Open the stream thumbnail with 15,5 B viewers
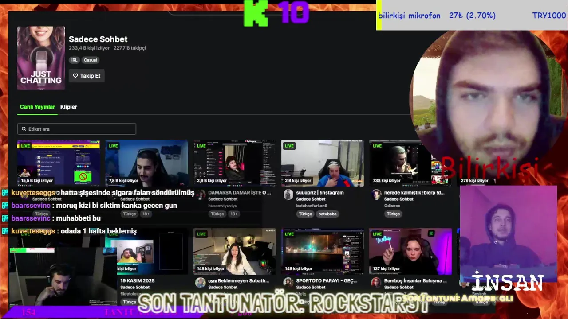 [x=59, y=163]
